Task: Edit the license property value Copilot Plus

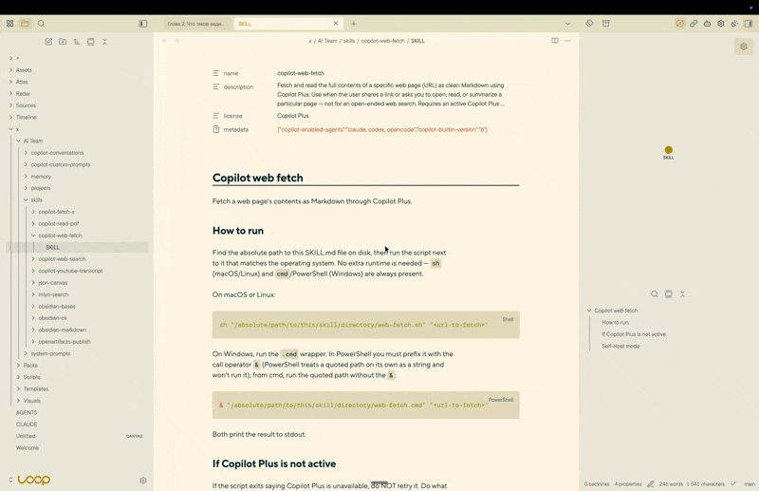Action: pyautogui.click(x=293, y=116)
